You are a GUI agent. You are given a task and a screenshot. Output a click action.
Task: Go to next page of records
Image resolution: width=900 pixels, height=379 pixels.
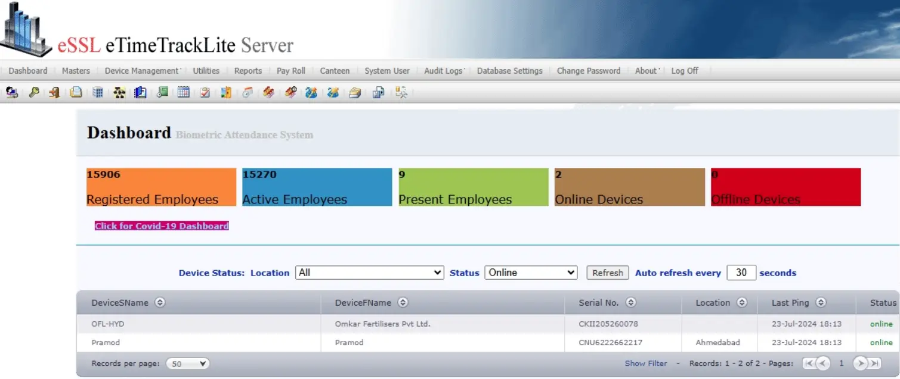tap(860, 363)
